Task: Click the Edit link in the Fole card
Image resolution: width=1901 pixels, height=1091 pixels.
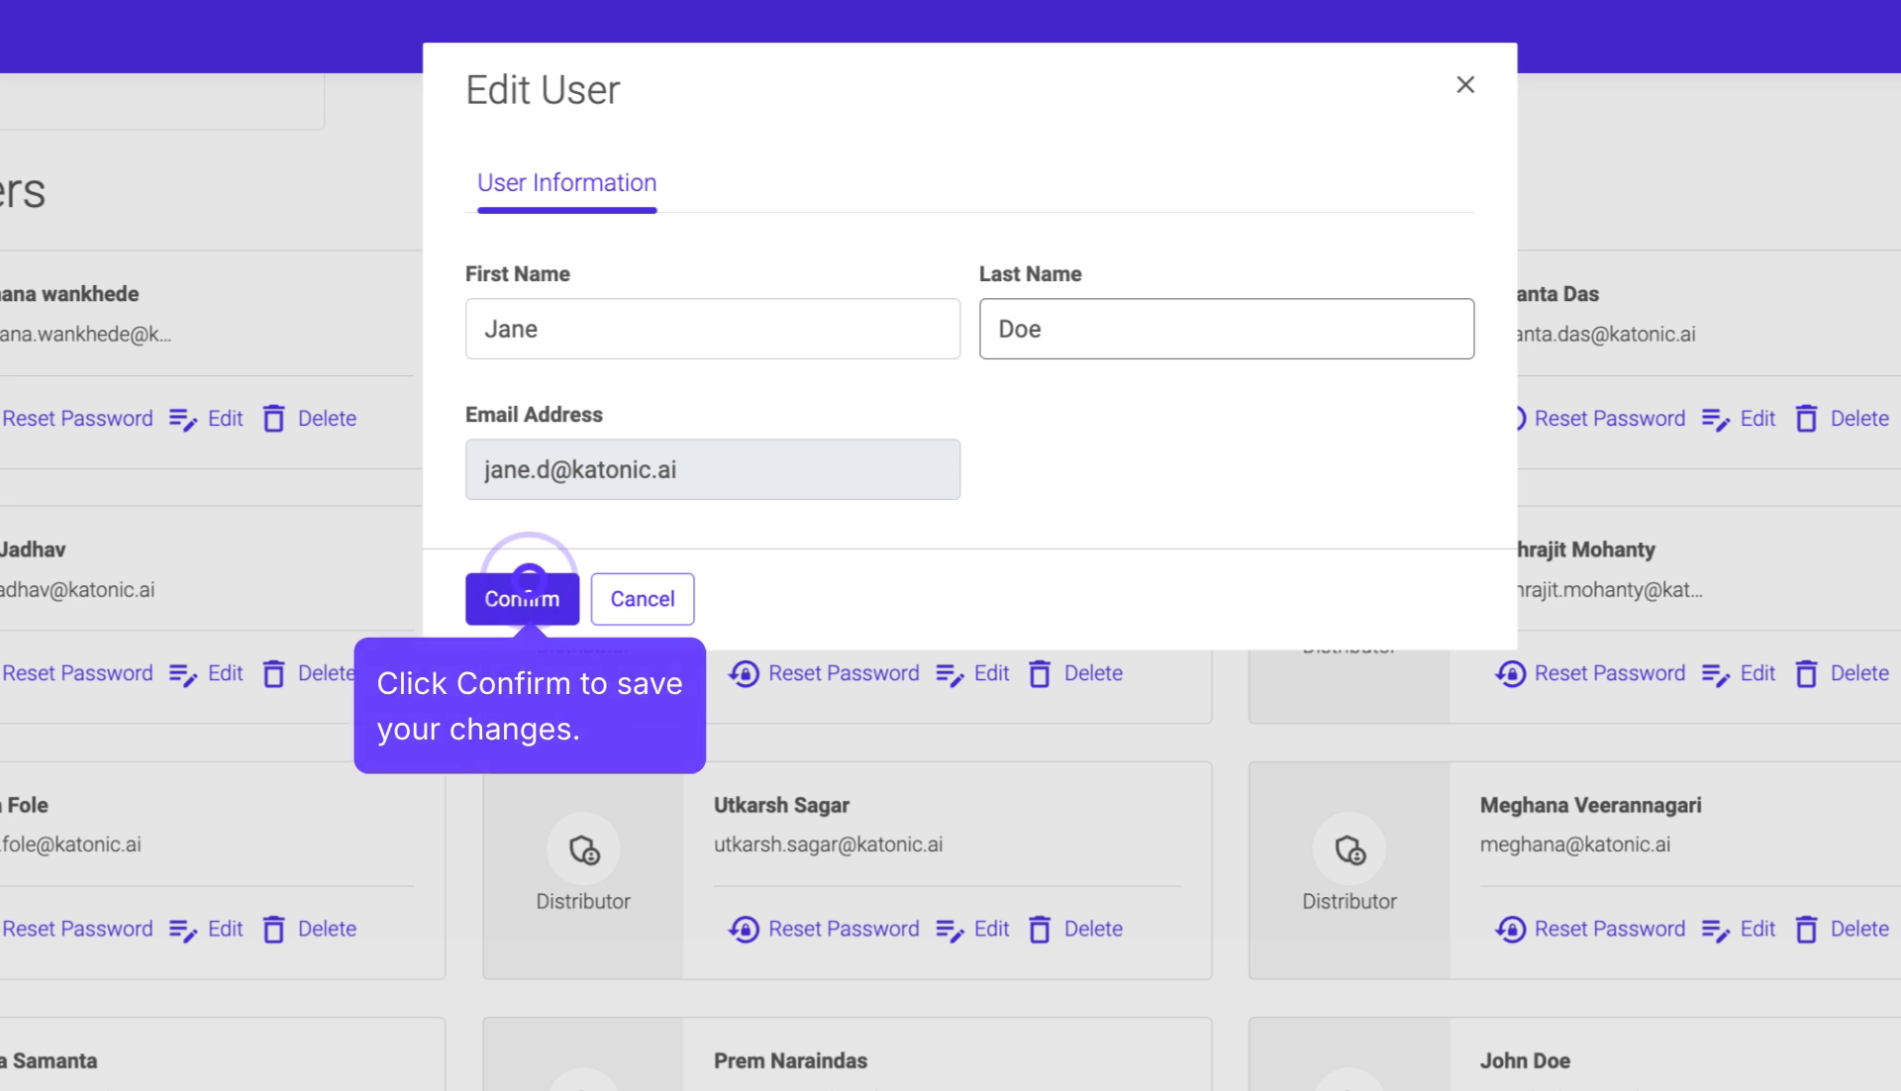Action: pos(225,929)
